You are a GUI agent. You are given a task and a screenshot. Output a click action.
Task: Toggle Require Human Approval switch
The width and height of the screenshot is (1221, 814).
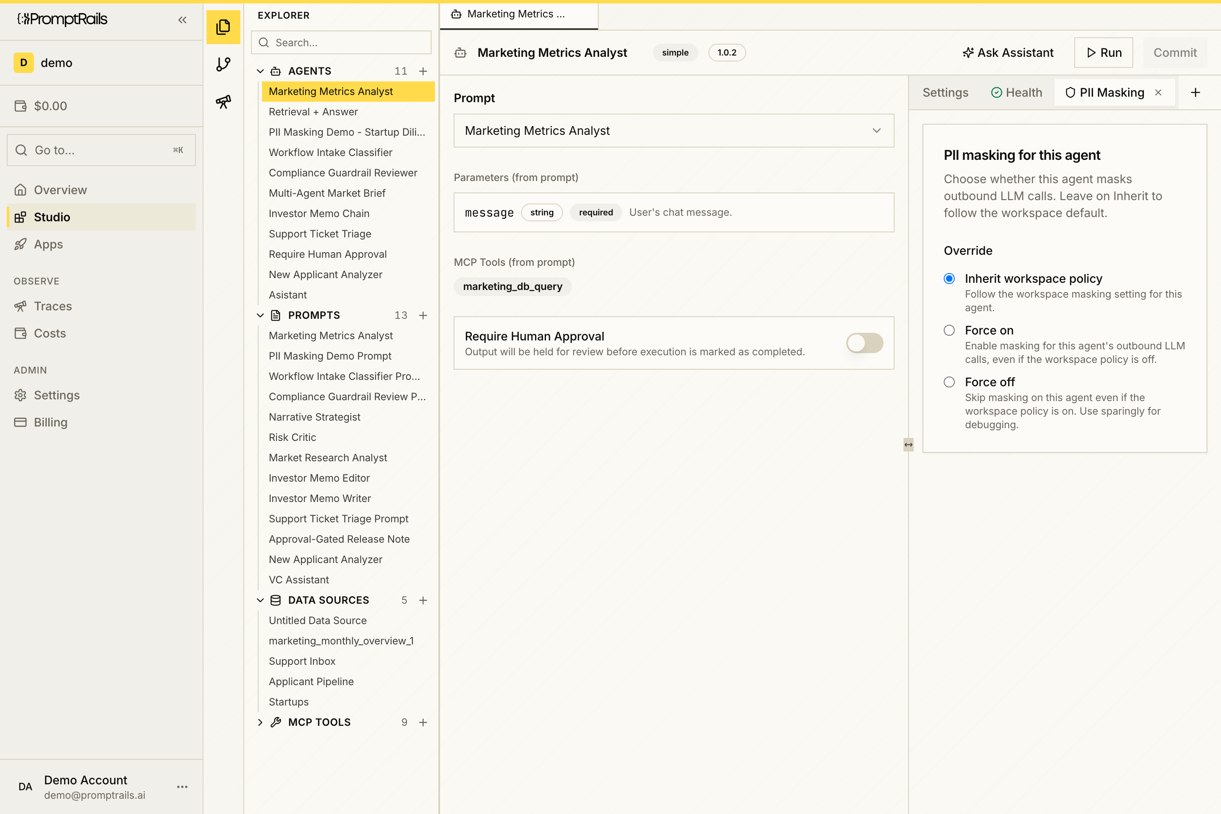pyautogui.click(x=864, y=343)
